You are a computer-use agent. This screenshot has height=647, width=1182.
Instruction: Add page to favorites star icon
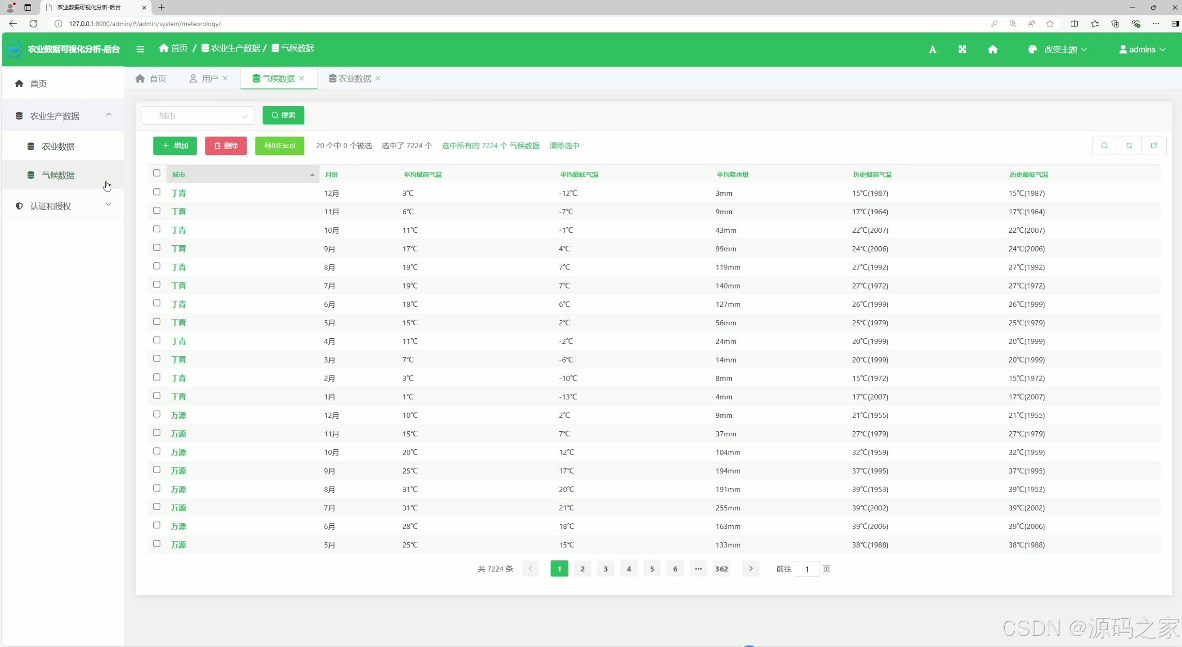coord(1050,24)
